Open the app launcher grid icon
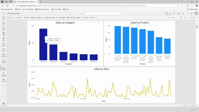Screen dimensions: 199x112 point(3,13)
